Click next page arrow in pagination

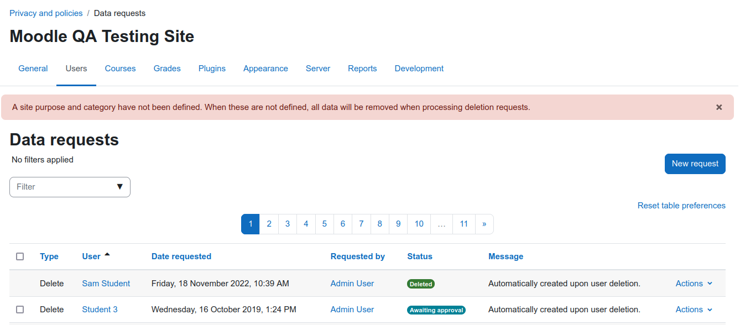click(484, 224)
